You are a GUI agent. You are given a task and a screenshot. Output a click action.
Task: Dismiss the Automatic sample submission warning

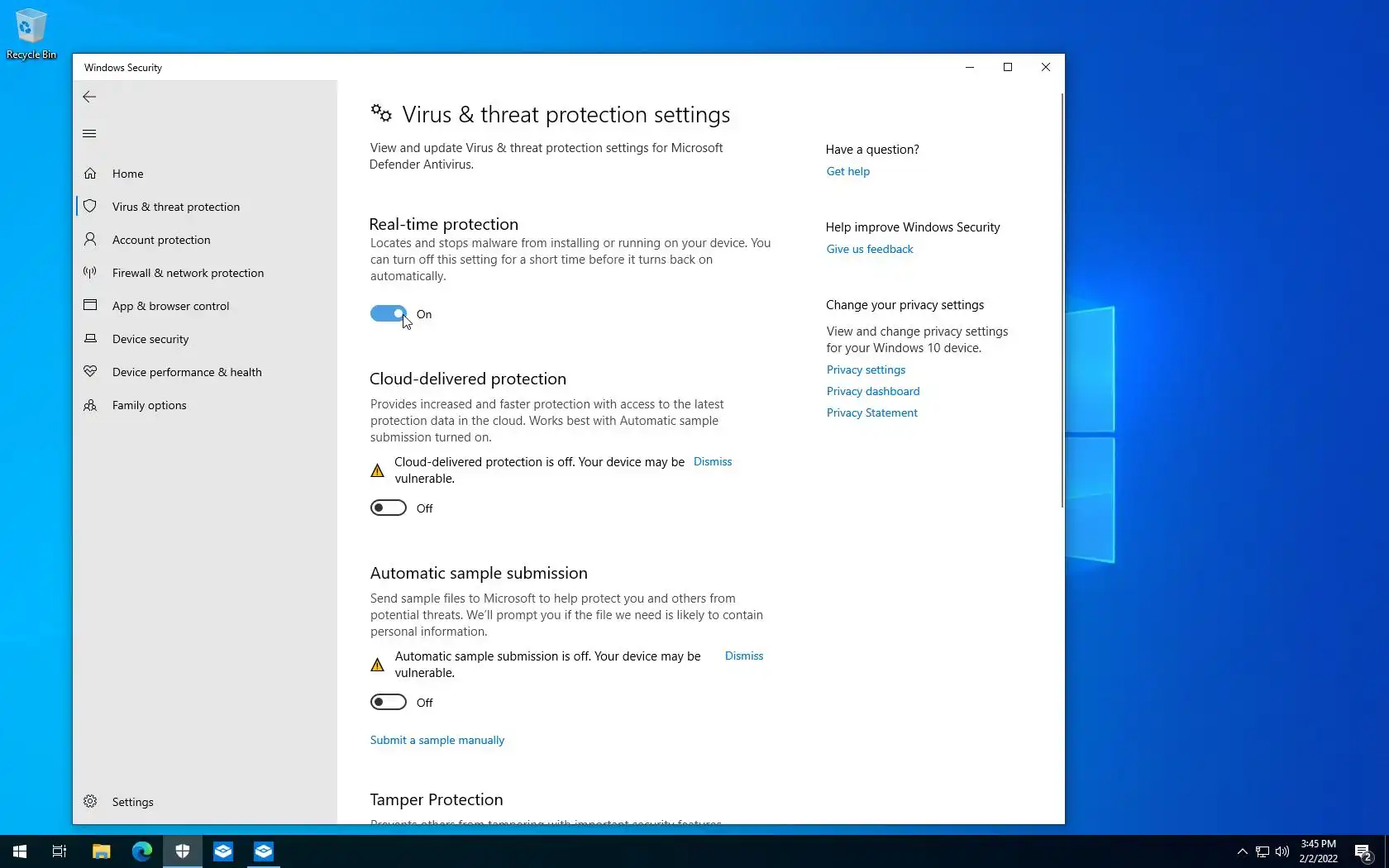click(x=744, y=656)
